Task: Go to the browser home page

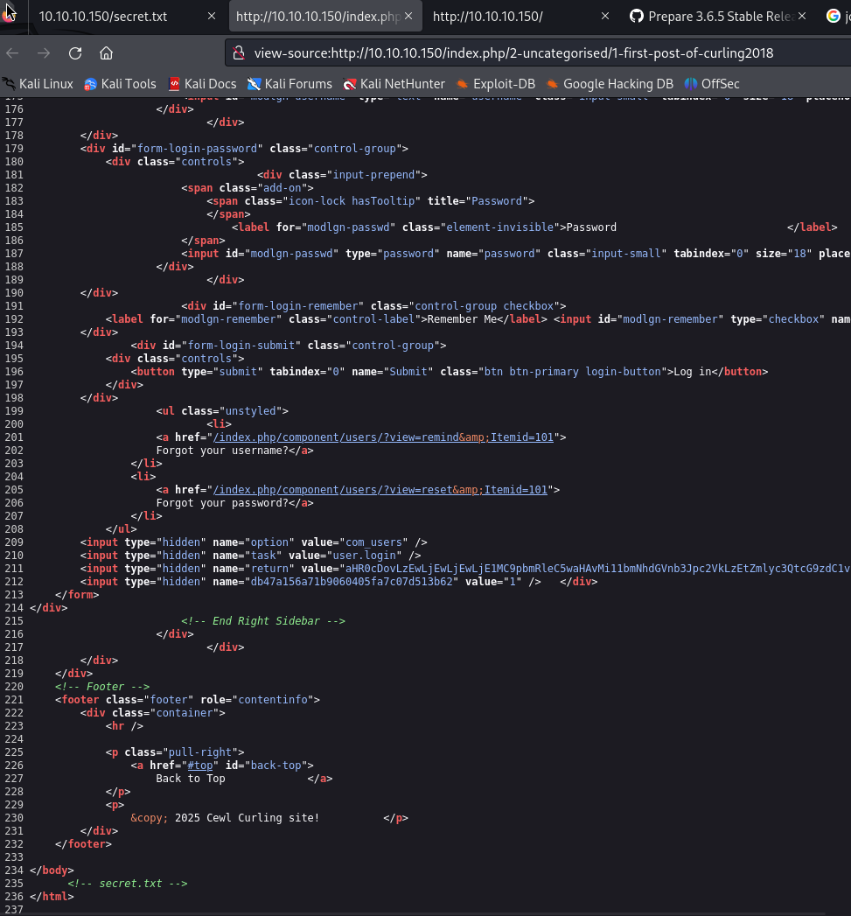Action: (106, 53)
